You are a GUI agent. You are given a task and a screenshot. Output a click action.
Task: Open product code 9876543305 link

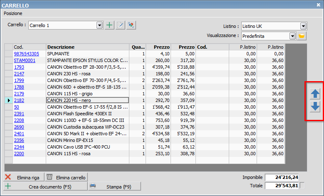pyautogui.click(x=27, y=54)
